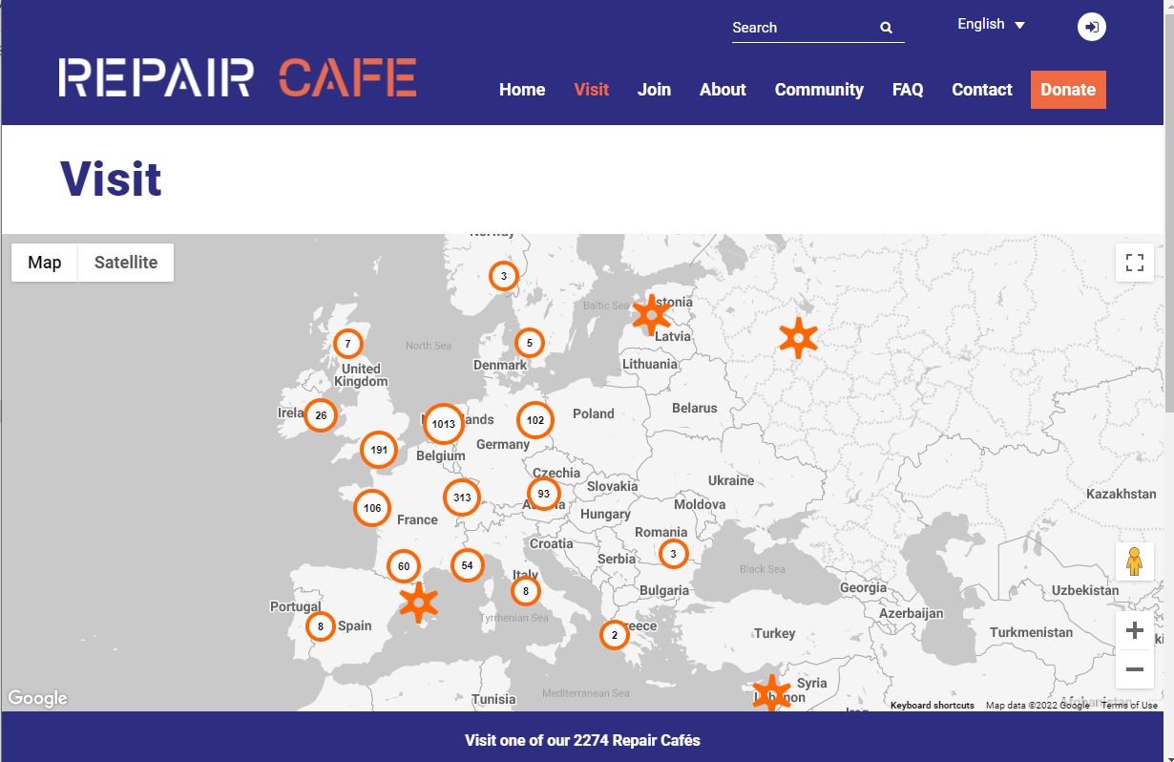Select the gear marker in Russia
Image resolution: width=1174 pixels, height=762 pixels.
pos(798,338)
